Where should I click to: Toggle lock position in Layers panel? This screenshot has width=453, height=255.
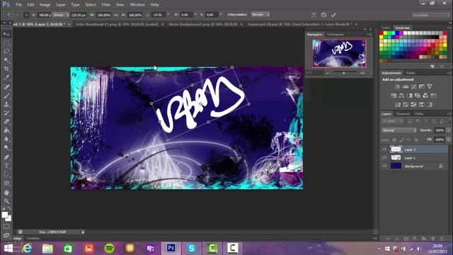(x=409, y=140)
